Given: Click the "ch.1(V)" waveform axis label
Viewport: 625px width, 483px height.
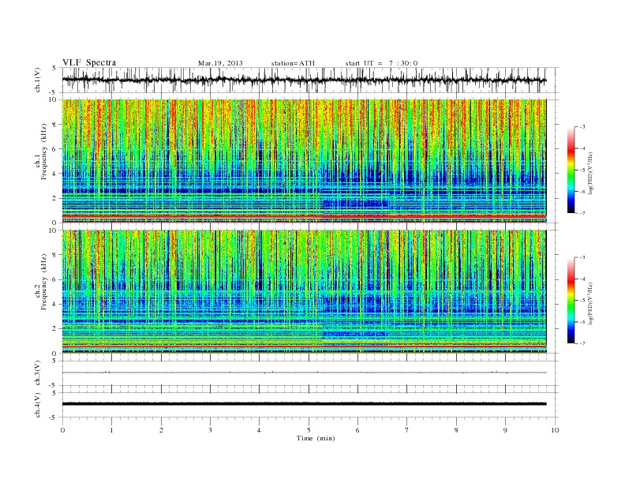Looking at the screenshot, I should point(38,80).
